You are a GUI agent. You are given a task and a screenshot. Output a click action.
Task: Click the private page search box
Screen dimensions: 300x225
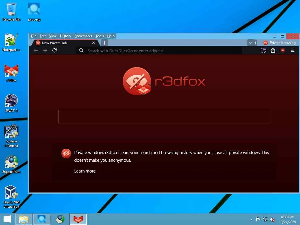tap(164, 117)
